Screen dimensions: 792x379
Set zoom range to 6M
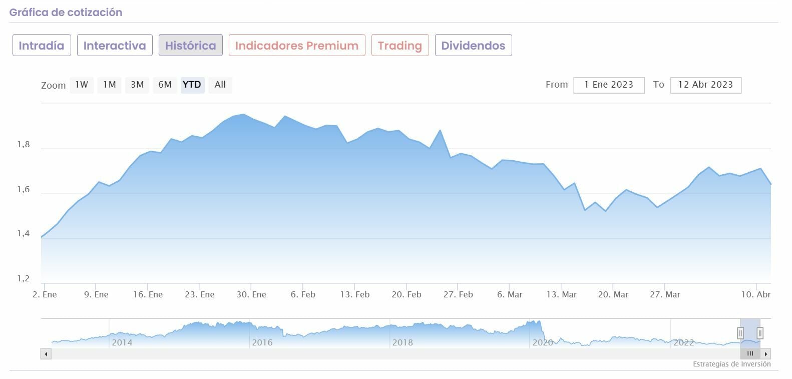tap(165, 85)
